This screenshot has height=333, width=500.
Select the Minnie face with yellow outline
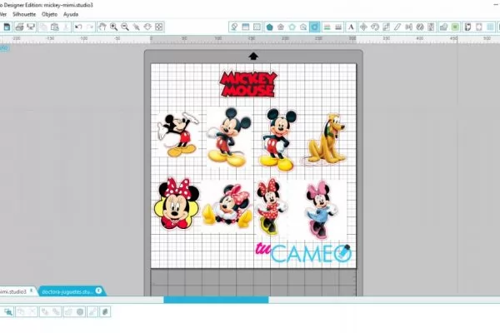coord(177,204)
